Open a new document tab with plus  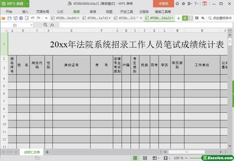(x=179, y=18)
